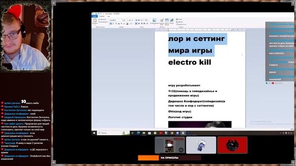The width and height of the screenshot is (296, 166).
Task: Insert an object into the document
Action: pos(172,21)
